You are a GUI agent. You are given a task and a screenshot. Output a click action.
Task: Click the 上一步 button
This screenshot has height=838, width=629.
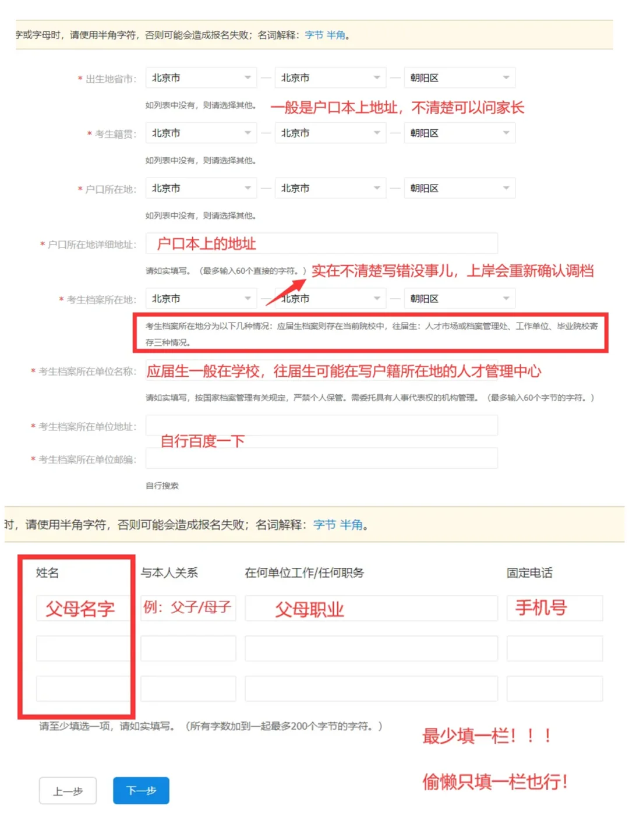[68, 790]
